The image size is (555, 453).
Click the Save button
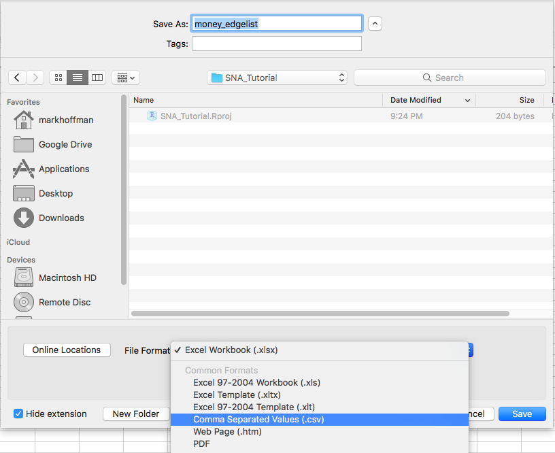pos(522,414)
